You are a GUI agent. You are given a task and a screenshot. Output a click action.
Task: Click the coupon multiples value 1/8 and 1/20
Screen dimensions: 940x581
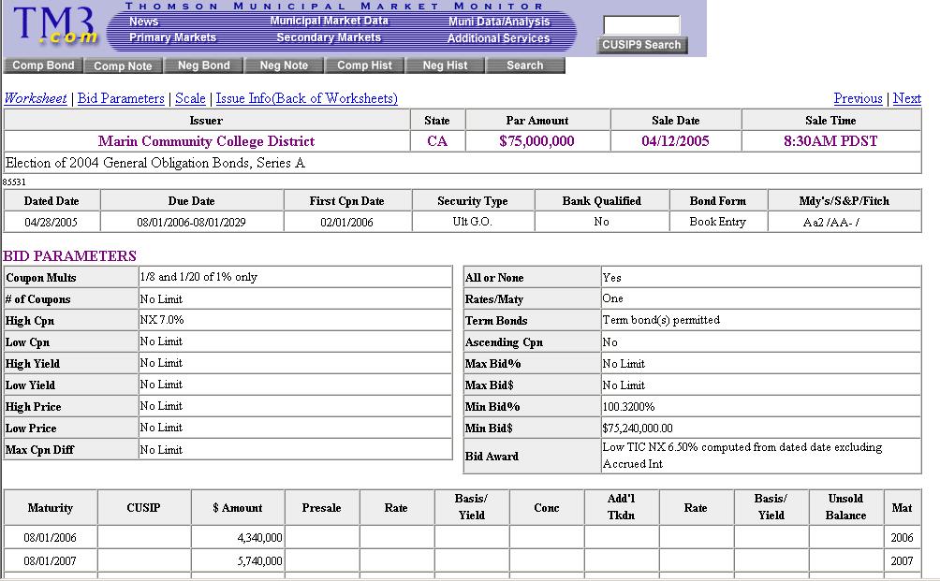(x=198, y=277)
